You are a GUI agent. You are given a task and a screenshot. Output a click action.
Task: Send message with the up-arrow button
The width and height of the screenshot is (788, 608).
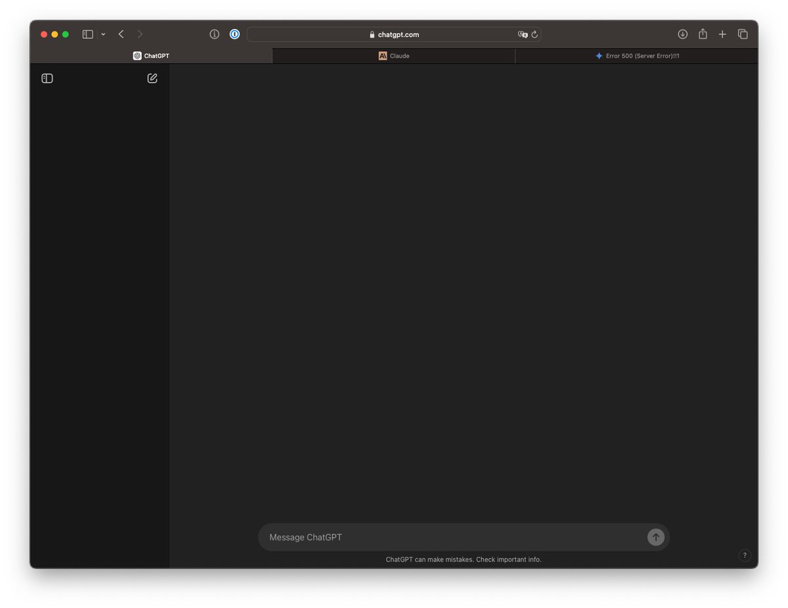[655, 537]
